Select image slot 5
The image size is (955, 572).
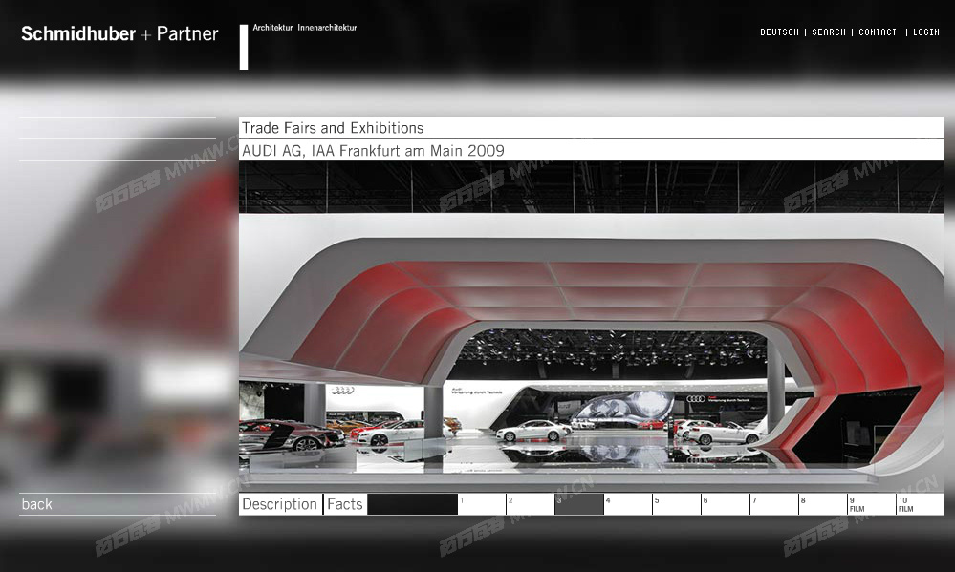pyautogui.click(x=677, y=504)
